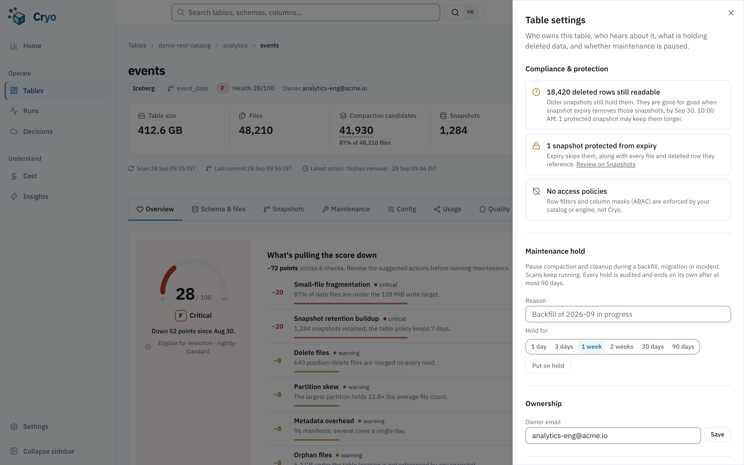744x465 pixels.
Task: Click the Cryo cube logo
Action: pos(17,17)
